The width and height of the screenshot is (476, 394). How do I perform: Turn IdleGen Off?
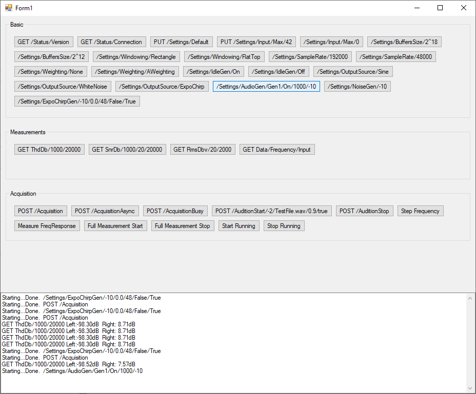coord(279,72)
